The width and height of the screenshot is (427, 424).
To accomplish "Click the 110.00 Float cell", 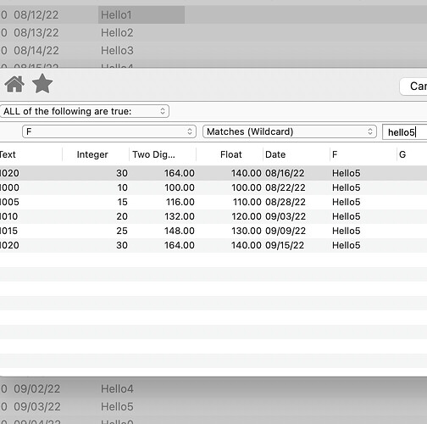I will (x=247, y=202).
